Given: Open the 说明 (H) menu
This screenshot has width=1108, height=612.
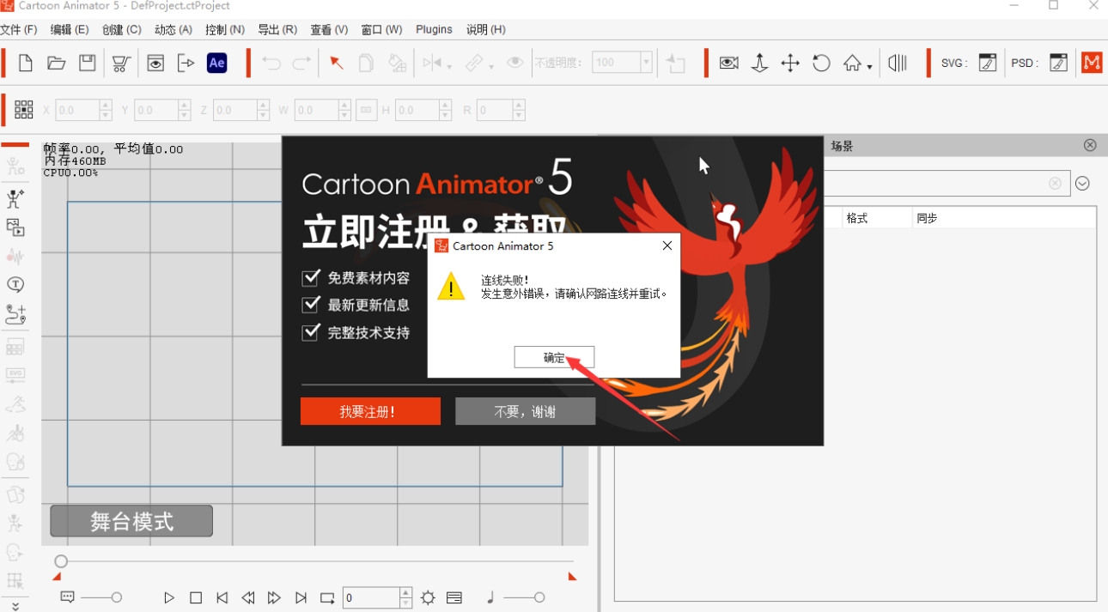Looking at the screenshot, I should (486, 29).
